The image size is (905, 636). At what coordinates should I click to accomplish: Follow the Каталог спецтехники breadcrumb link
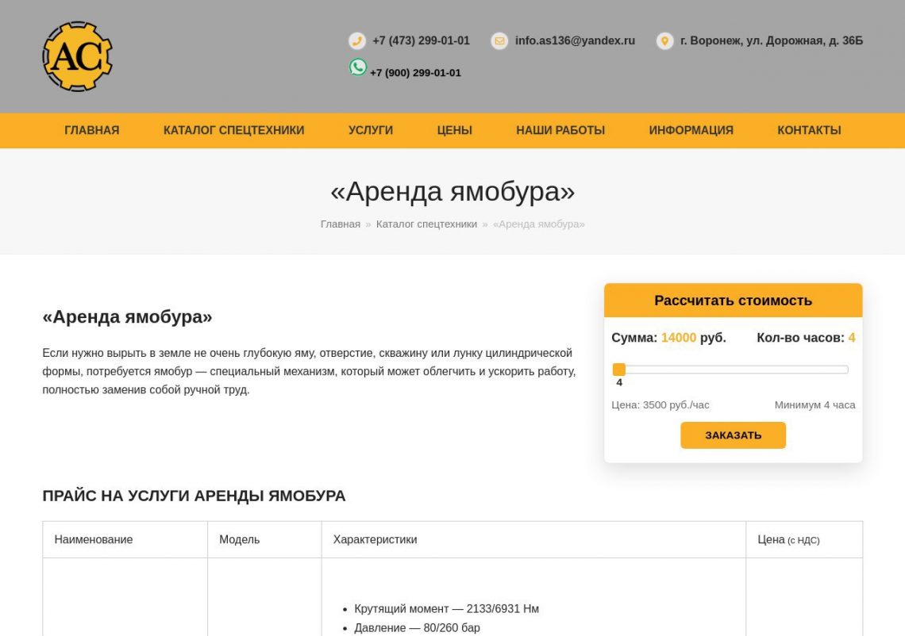tap(426, 224)
